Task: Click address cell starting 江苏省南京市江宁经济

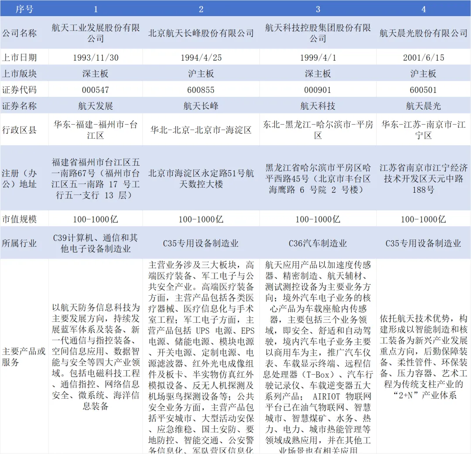Action: pyautogui.click(x=423, y=178)
